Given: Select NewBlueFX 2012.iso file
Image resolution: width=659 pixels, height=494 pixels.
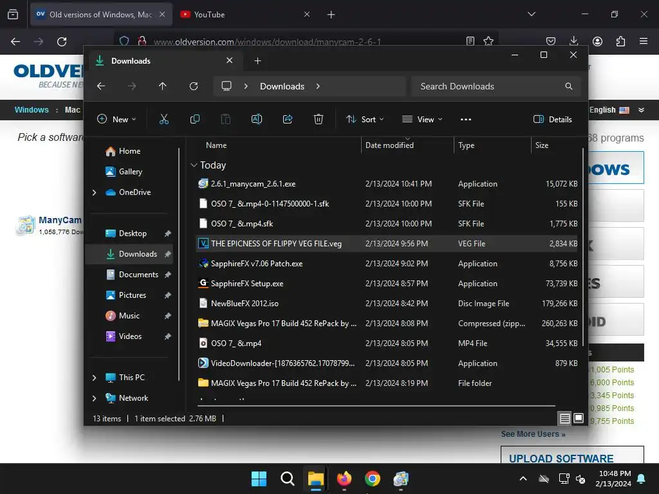Looking at the screenshot, I should (x=387, y=304).
